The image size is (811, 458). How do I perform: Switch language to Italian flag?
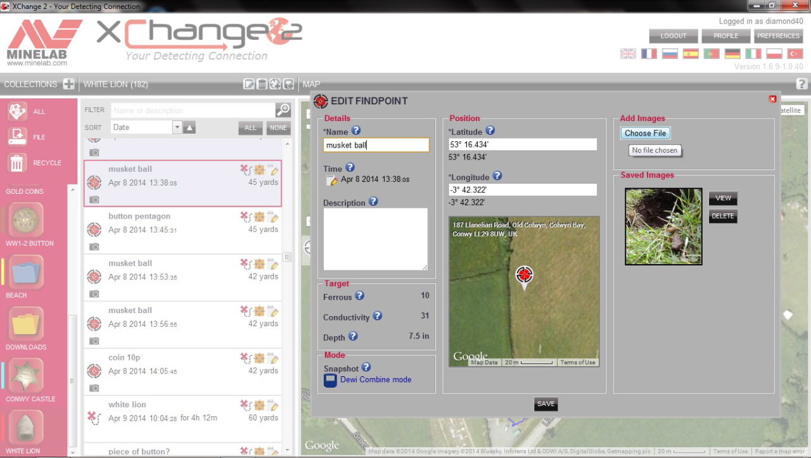coord(753,54)
